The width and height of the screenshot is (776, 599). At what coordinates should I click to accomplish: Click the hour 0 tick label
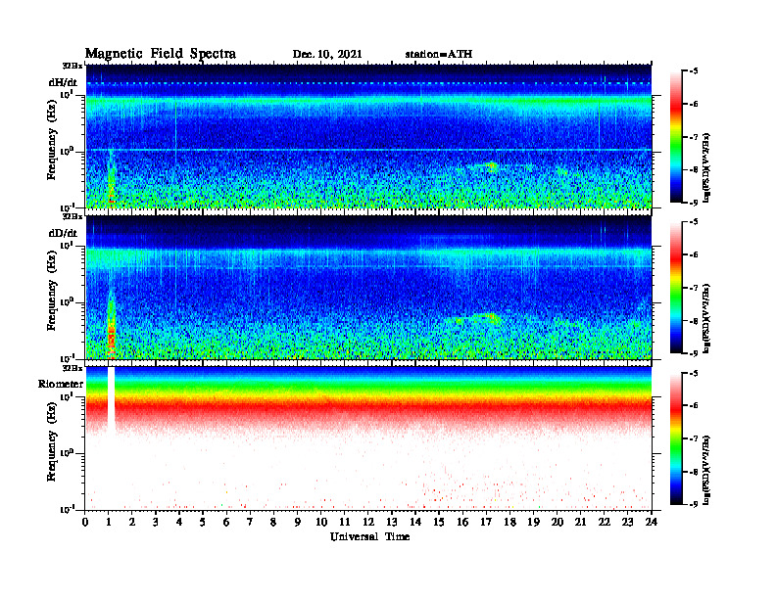click(85, 522)
